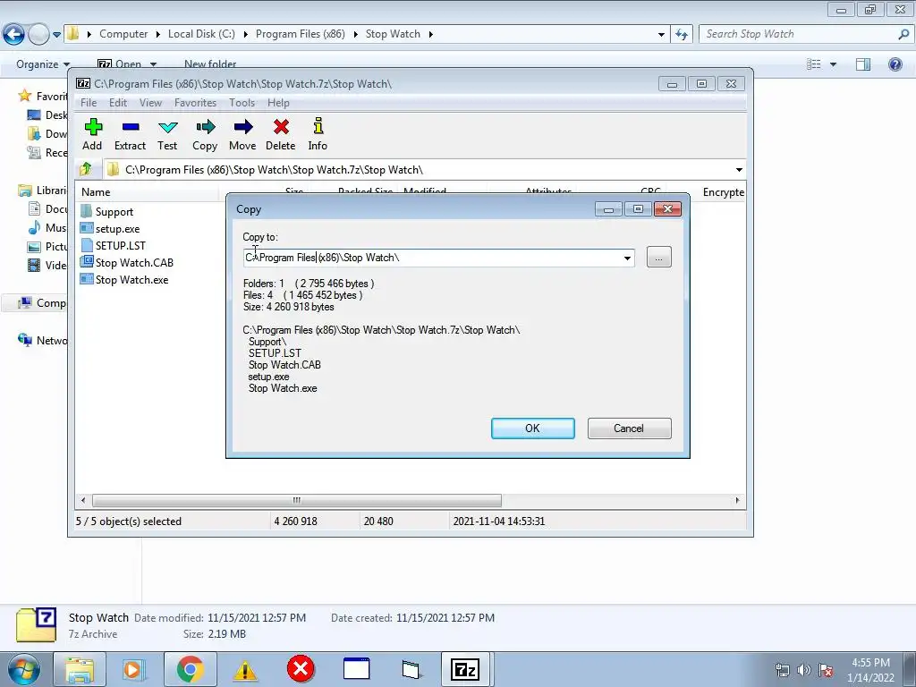Open the recent locations dropdown arrow
This screenshot has height=687, width=916.
(x=56, y=35)
